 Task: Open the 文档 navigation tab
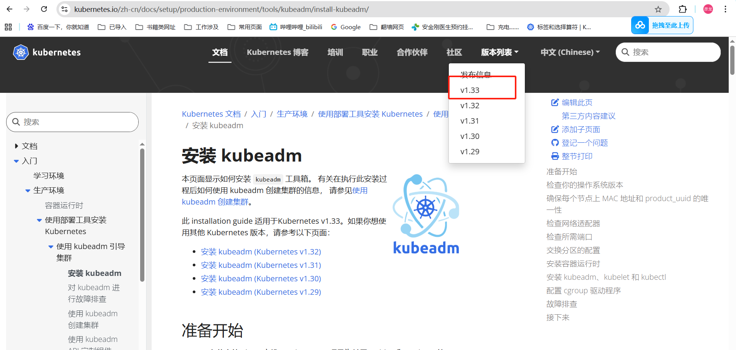point(220,52)
